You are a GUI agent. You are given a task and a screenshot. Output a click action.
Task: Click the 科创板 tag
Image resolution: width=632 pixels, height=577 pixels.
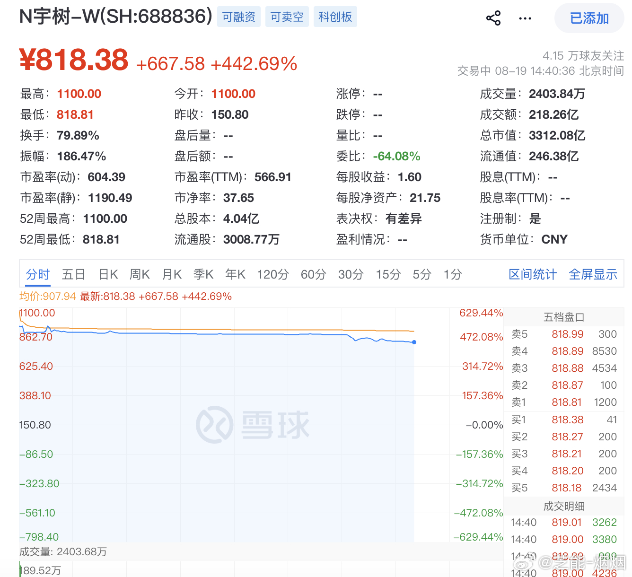335,17
